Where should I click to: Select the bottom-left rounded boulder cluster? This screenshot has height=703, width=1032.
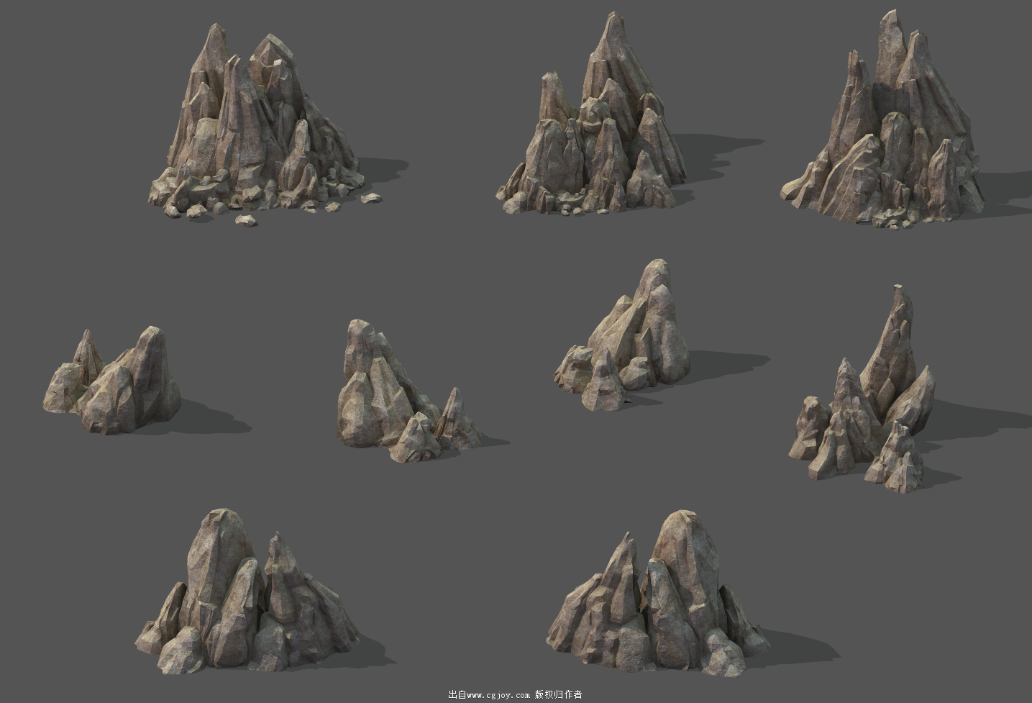click(x=248, y=591)
